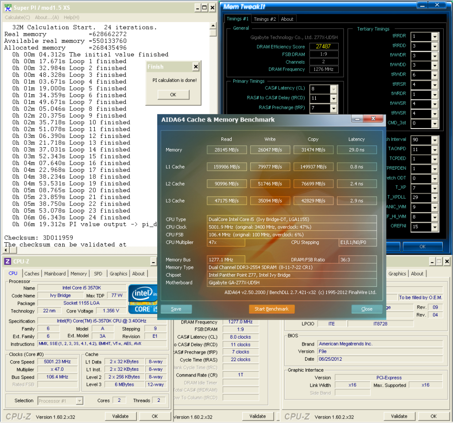The height and width of the screenshot is (423, 453).
Task: Select the Caches tab in CPU-Z
Action: click(x=32, y=274)
